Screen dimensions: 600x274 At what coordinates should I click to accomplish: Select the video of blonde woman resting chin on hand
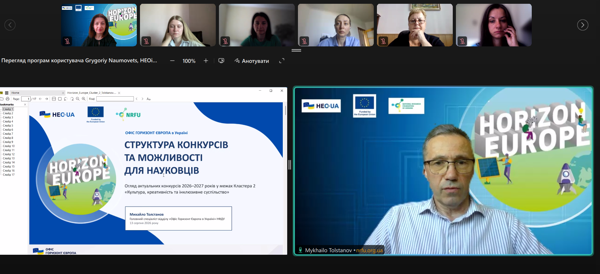[x=178, y=25]
